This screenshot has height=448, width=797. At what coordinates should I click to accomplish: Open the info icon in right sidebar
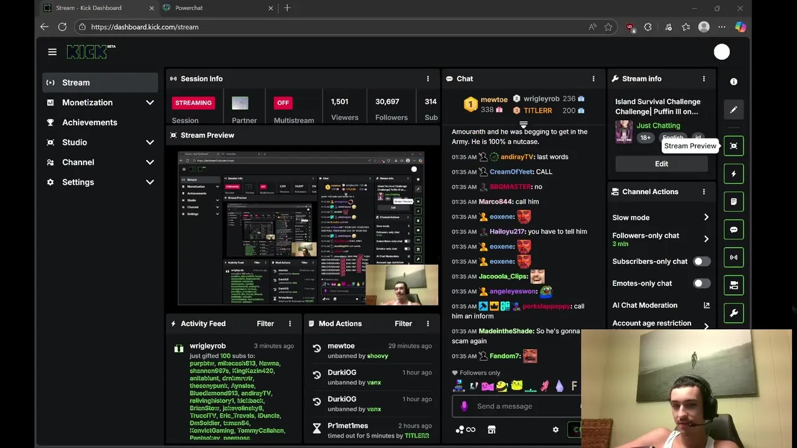pyautogui.click(x=733, y=82)
